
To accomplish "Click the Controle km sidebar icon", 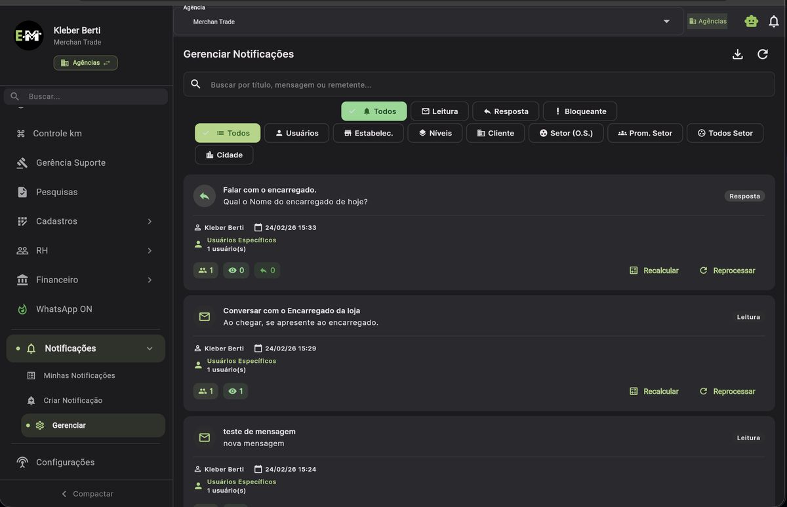I will 22,133.
